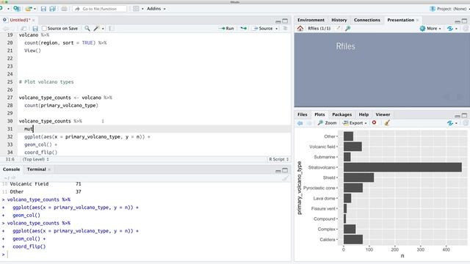Select the Untitled1 script tab
The image size is (470, 264).
[x=20, y=20]
